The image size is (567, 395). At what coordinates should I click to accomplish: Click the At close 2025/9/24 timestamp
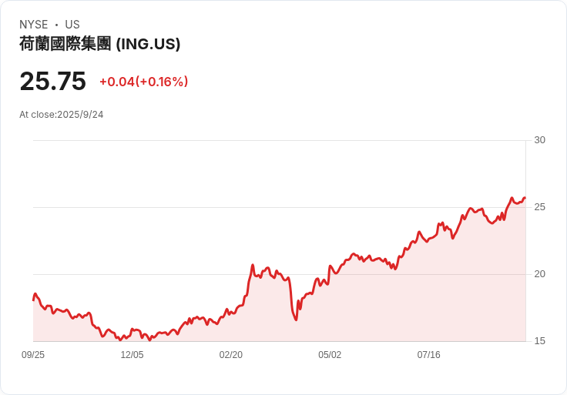click(62, 115)
